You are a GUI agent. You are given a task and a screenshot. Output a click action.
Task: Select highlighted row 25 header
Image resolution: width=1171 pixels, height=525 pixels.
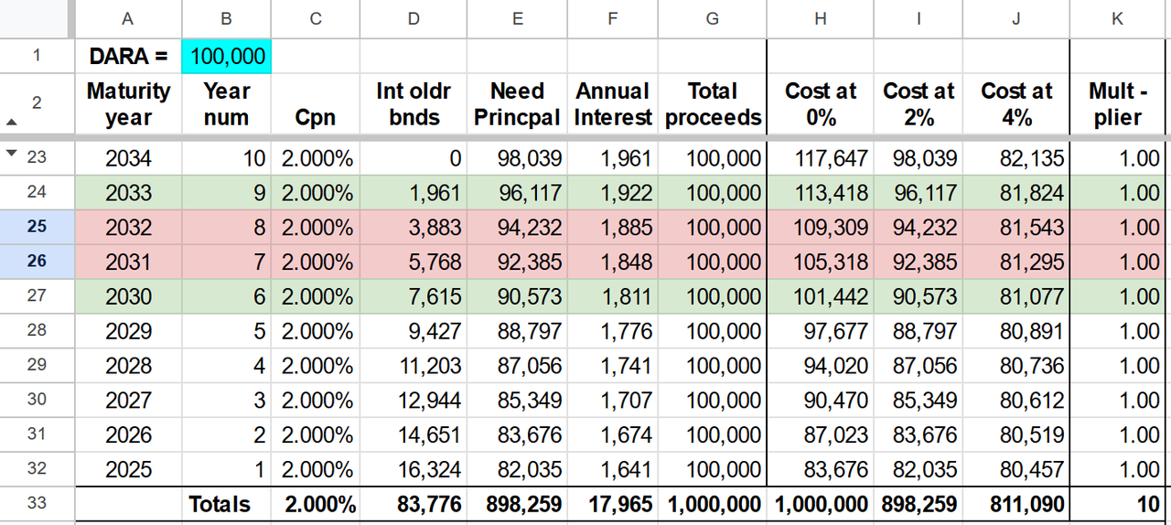pos(37,227)
